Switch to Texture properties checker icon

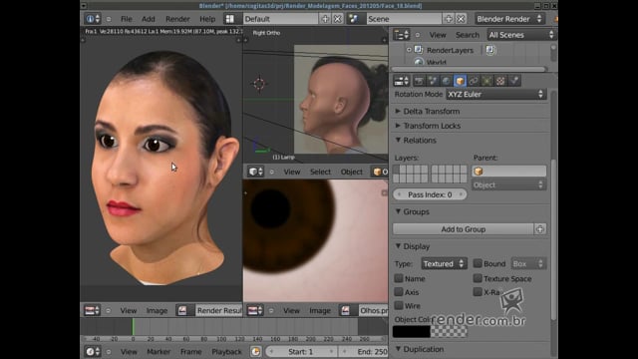[x=500, y=81]
